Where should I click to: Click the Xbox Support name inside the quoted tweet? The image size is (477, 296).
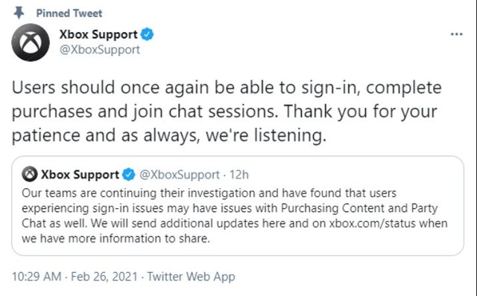tap(80, 175)
